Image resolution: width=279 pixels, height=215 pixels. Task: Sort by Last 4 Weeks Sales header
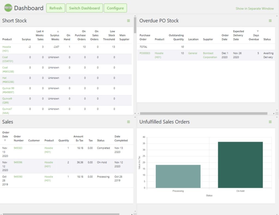pyautogui.click(x=40, y=35)
